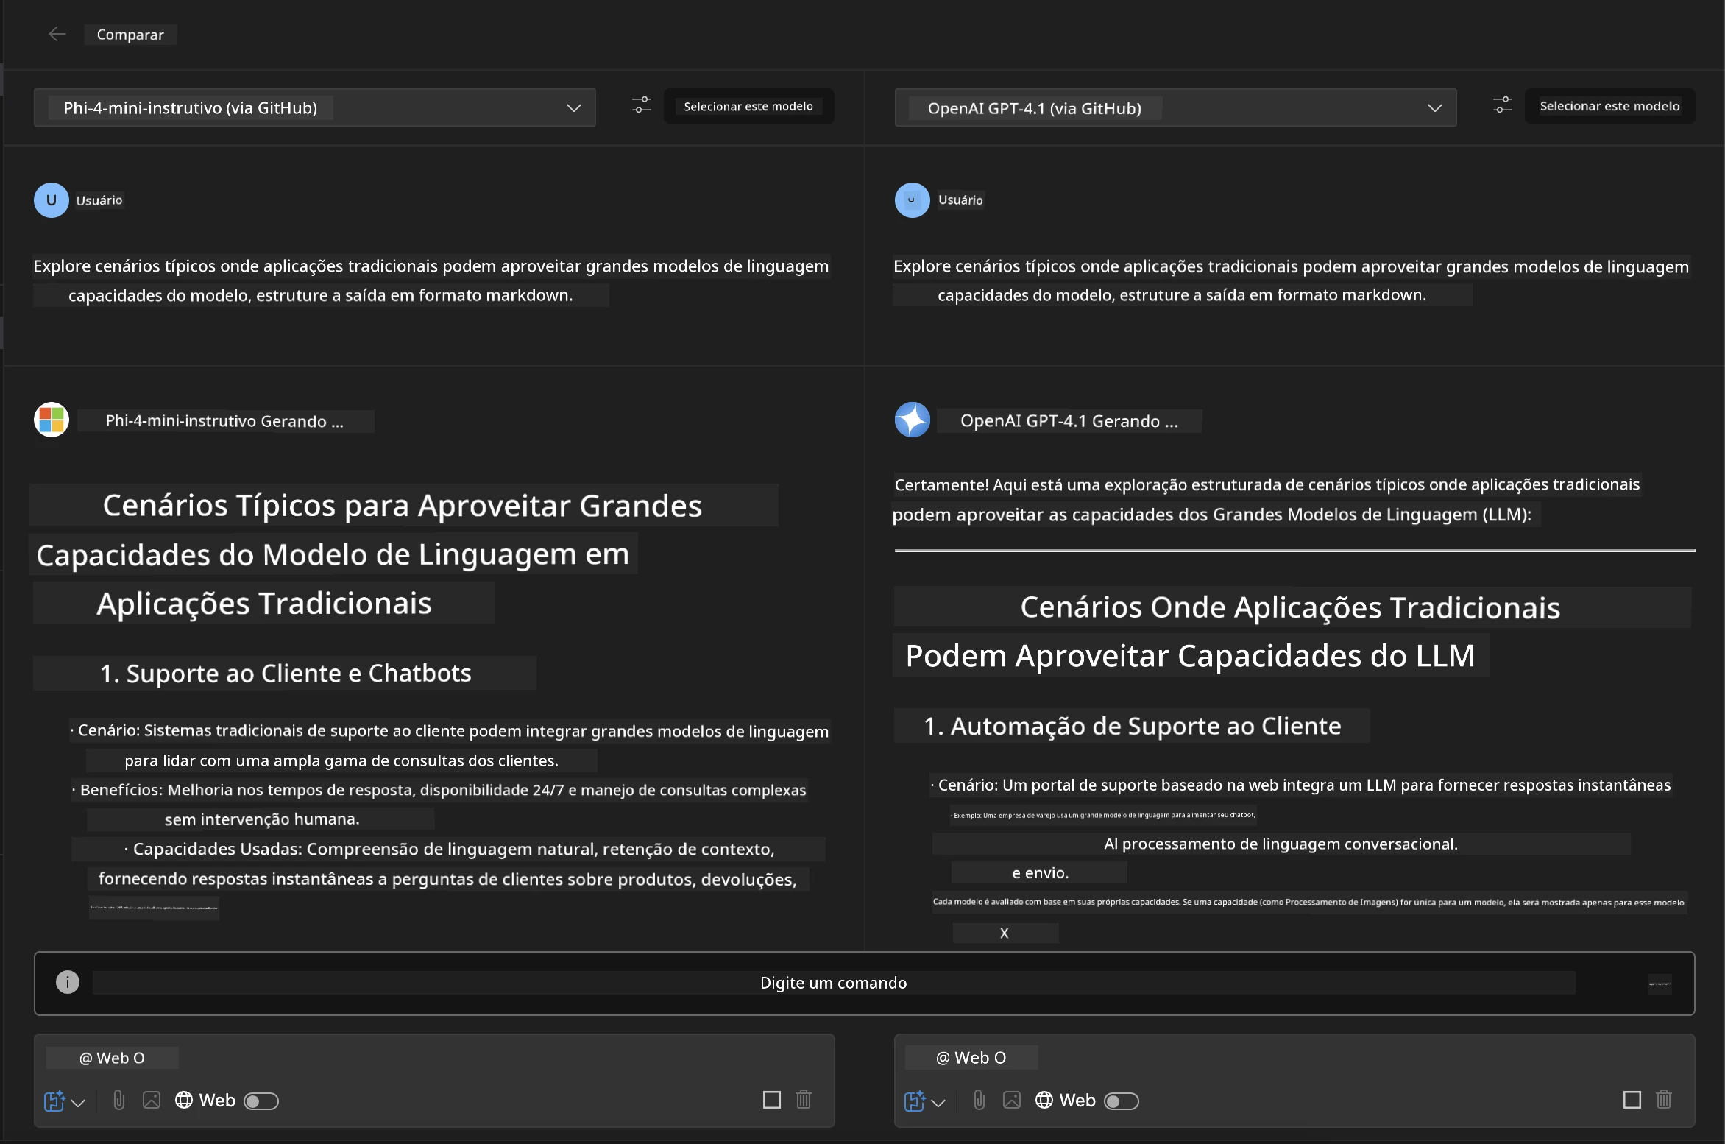Click the Cenário: Um portal de suporte bullet
1725x1144 pixels.
click(1300, 785)
